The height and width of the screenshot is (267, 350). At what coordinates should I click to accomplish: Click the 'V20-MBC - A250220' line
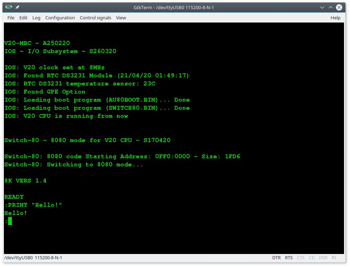37,43
